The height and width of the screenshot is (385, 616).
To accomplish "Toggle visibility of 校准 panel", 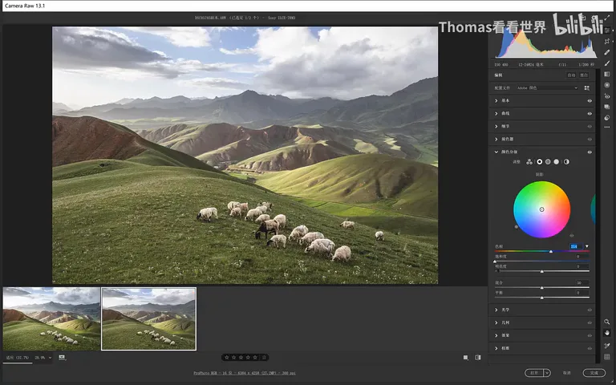I will (x=590, y=348).
